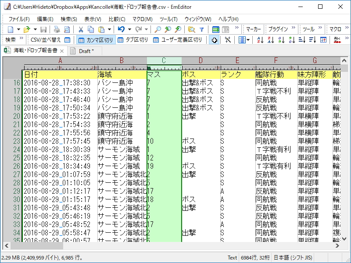The image size is (351, 263).
Task: Sort numbers ascending 0 to 9
Action: coord(281,40)
